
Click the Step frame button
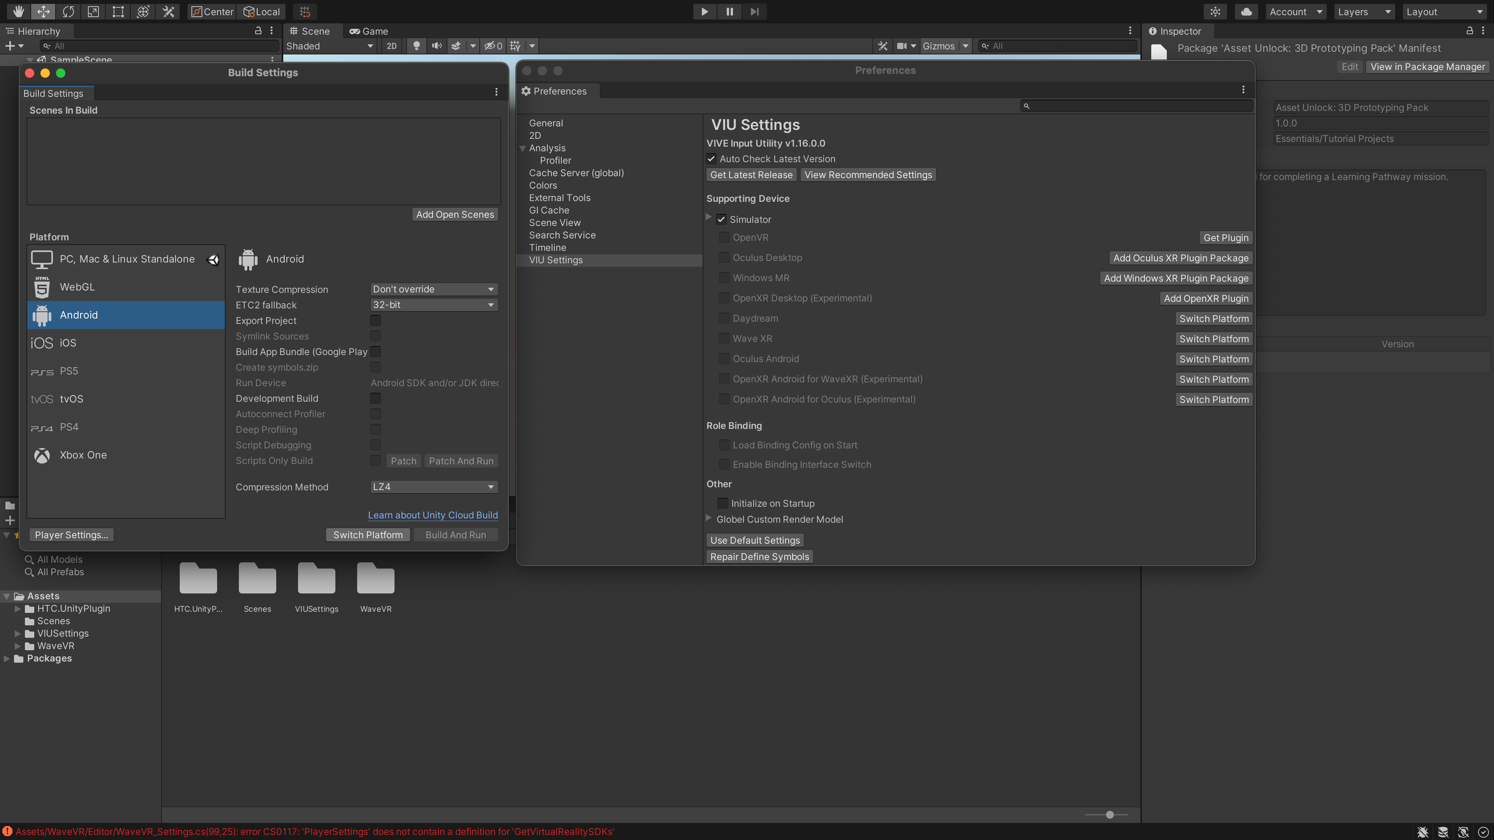(x=754, y=12)
